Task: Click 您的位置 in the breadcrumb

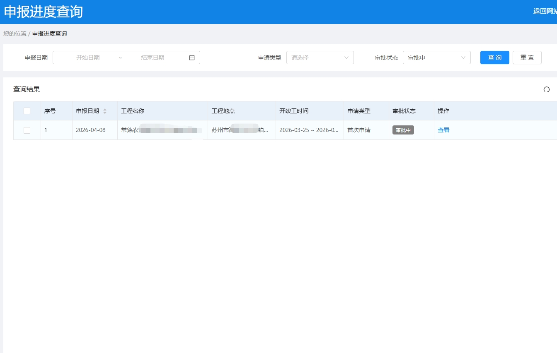Action: 15,34
